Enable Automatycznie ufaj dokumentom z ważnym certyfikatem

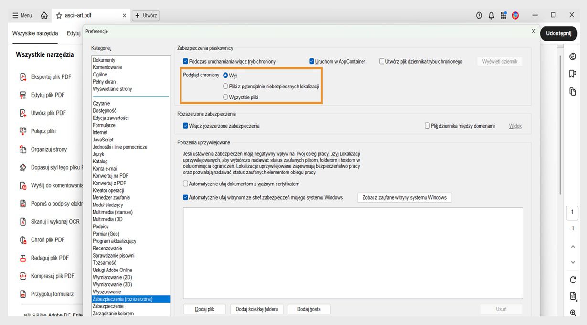(x=186, y=184)
